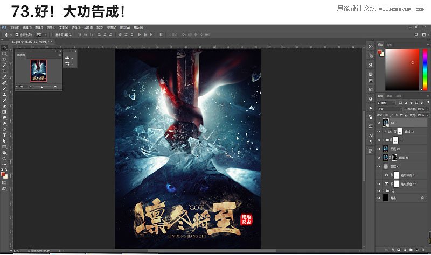Open the Character panel 'A' icon
The image size is (431, 255).
pos(371,136)
